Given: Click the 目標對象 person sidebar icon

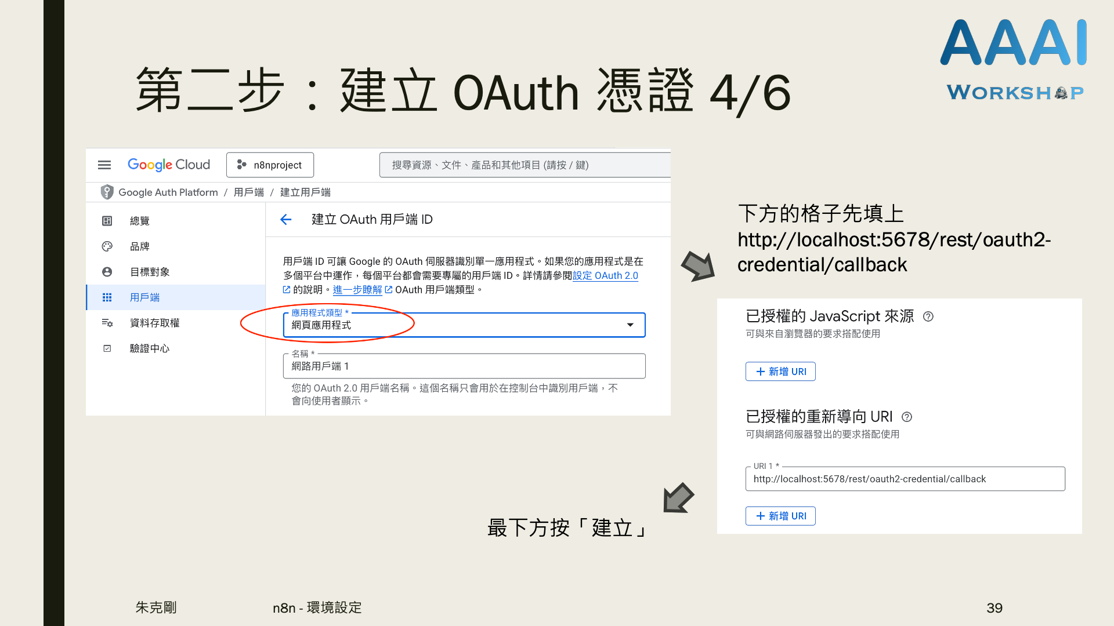Looking at the screenshot, I should (107, 272).
